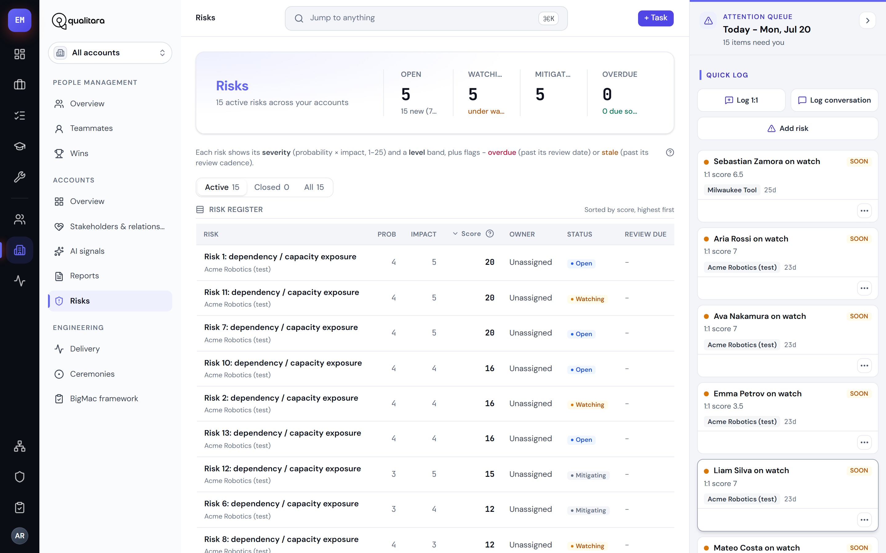The height and width of the screenshot is (553, 886).
Task: Open more options on Ava Nakamura card
Action: [x=864, y=366]
